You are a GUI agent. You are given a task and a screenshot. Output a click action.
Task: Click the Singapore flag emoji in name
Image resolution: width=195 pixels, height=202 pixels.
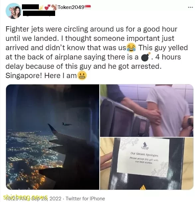pyautogui.click(x=88, y=7)
